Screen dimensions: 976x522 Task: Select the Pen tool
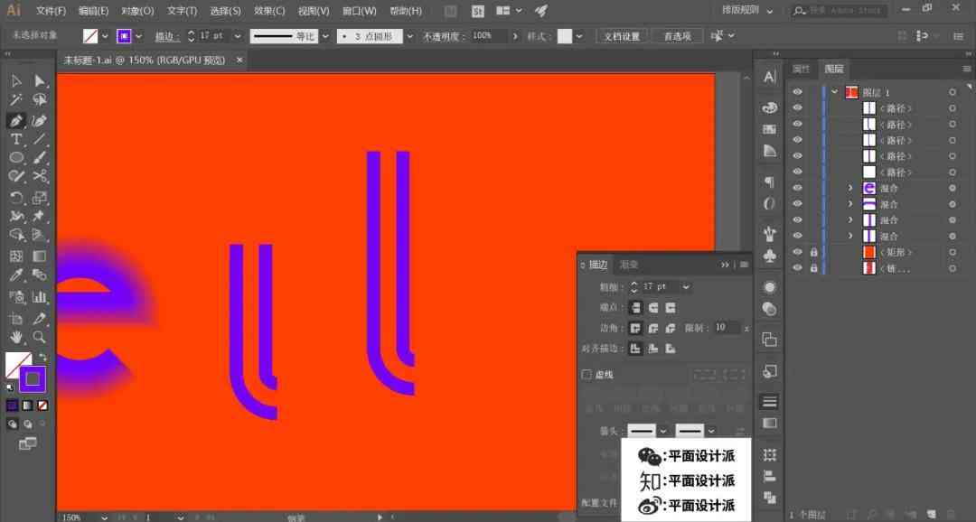click(16, 120)
